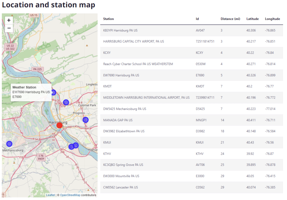Zoom out the map with minus button
This screenshot has width=287, height=200.
pyautogui.click(x=9, y=28)
